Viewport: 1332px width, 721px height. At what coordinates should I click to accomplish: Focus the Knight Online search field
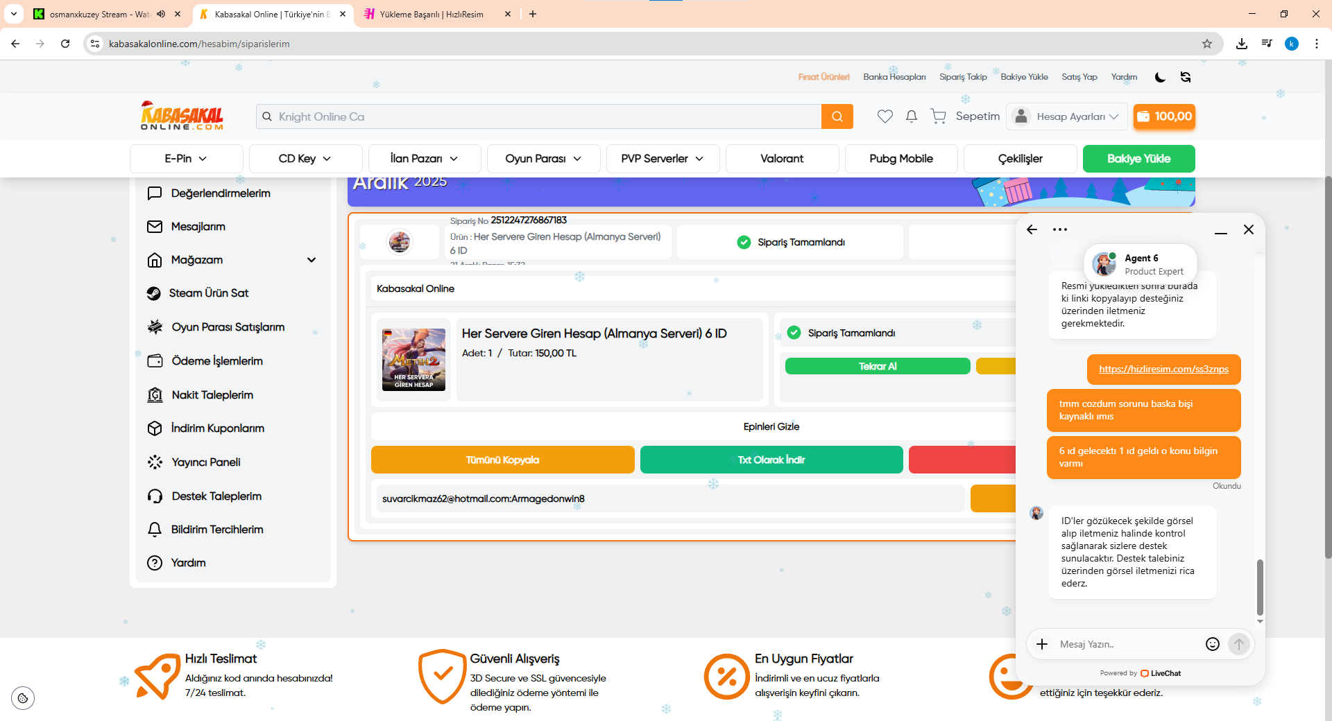(538, 116)
